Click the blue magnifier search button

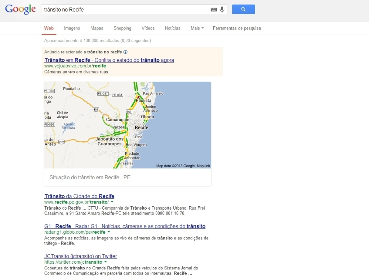[x=243, y=9]
